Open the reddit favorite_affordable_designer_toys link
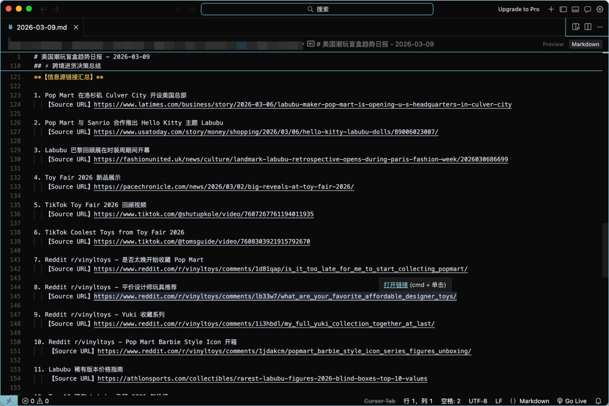The image size is (609, 406). [275, 296]
